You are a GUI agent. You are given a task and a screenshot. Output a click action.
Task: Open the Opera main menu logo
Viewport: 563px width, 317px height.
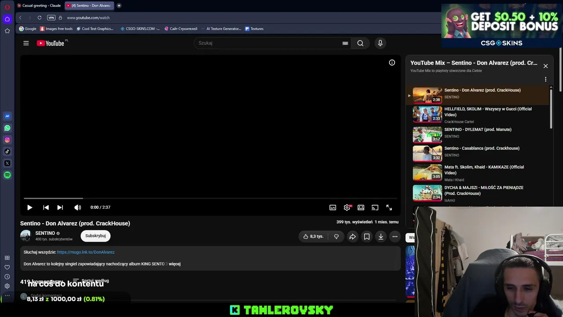(7, 7)
